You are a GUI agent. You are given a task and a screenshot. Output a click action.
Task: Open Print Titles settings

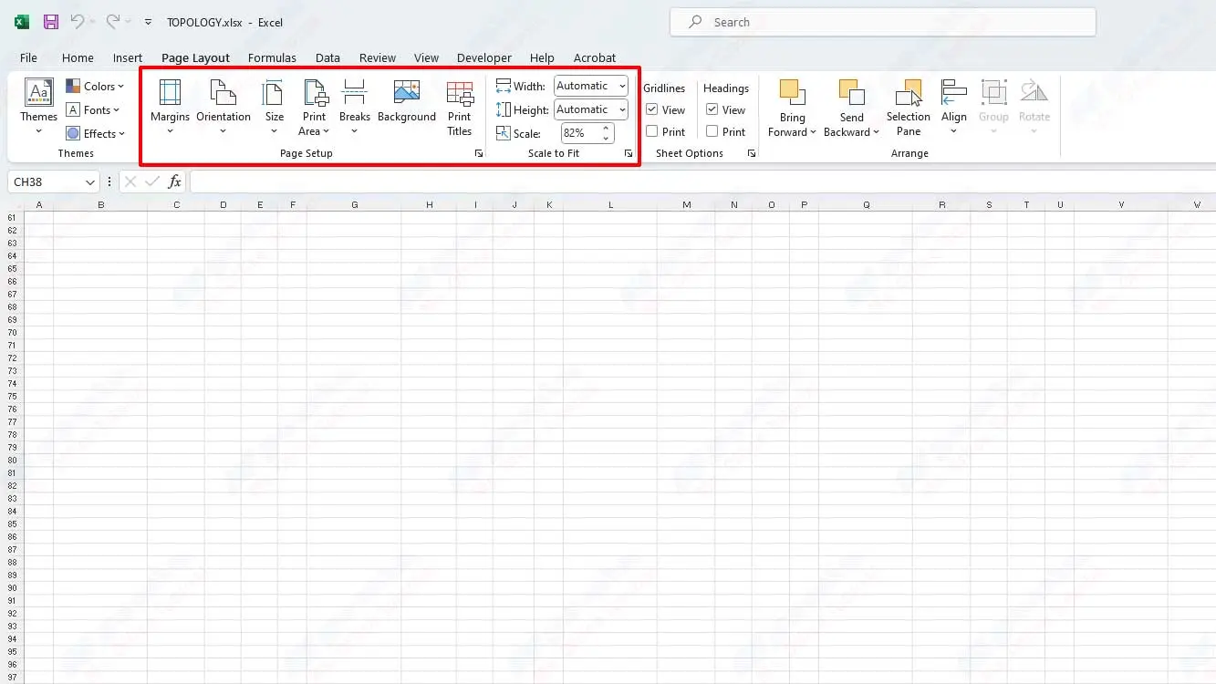coord(460,106)
